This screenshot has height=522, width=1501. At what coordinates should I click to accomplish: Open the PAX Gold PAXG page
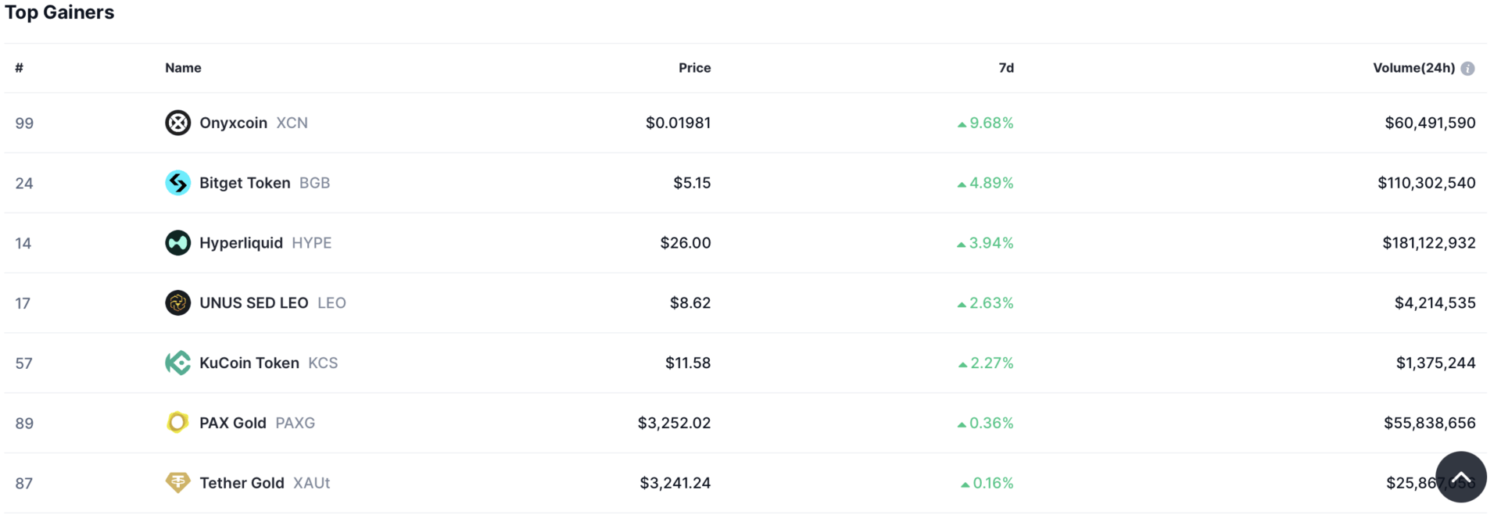[x=232, y=423]
